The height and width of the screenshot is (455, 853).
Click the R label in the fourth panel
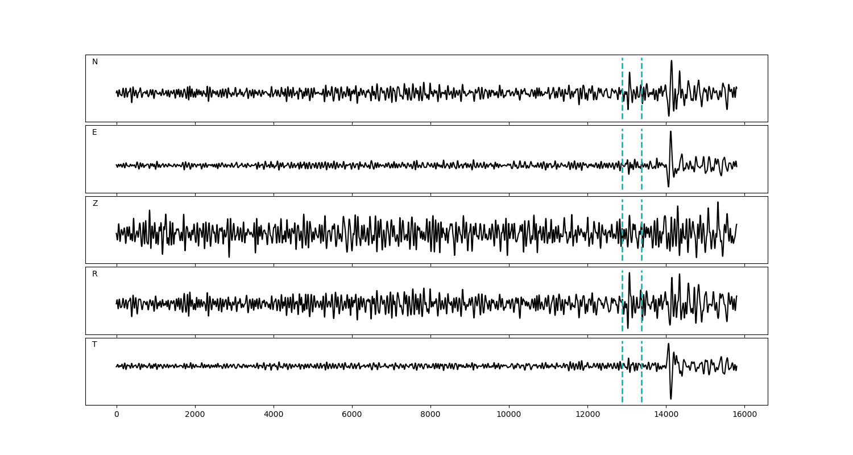coord(95,274)
